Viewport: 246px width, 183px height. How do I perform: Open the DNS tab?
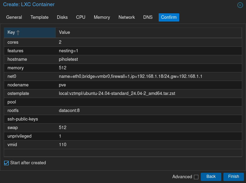(148, 17)
